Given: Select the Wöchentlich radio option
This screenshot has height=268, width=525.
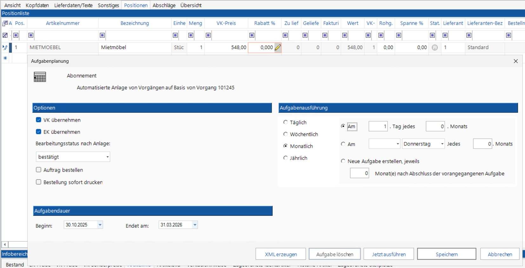Looking at the screenshot, I should [x=285, y=134].
